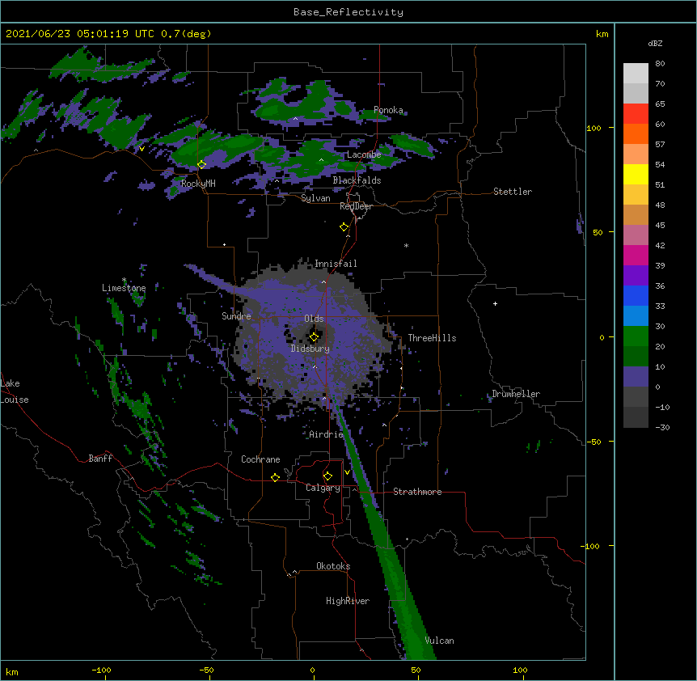The image size is (697, 681).
Task: Click the km unit label at bottom left
Action: coord(12,672)
